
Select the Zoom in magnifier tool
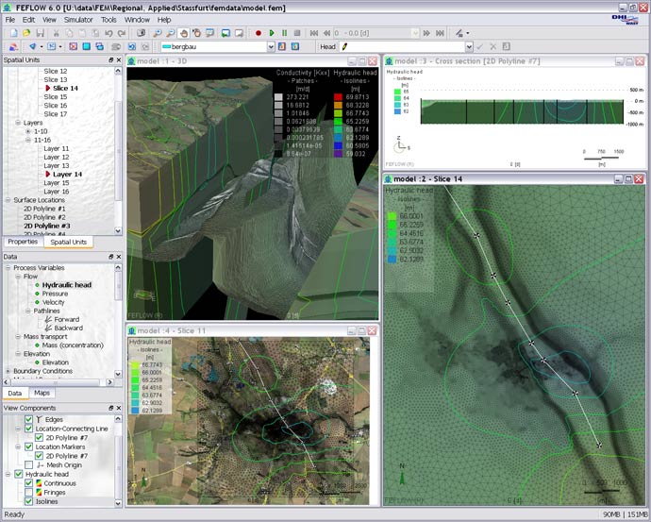click(x=158, y=33)
